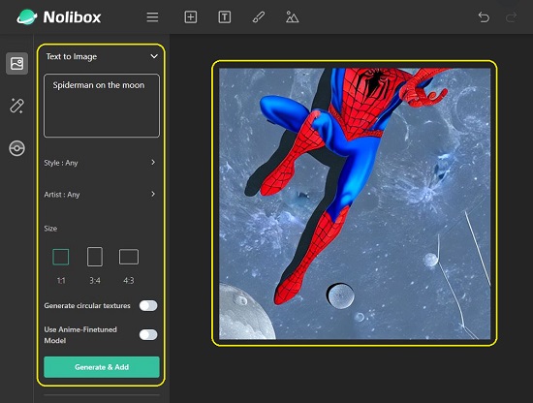Viewport: 533px width, 403px height.
Task: Toggle Use Anime-Finetuned Model switch
Action: (x=148, y=334)
